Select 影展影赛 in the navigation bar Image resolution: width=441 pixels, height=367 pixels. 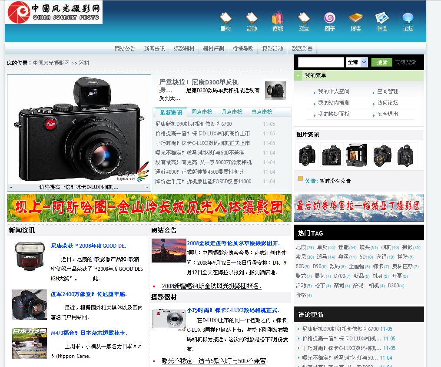302,48
